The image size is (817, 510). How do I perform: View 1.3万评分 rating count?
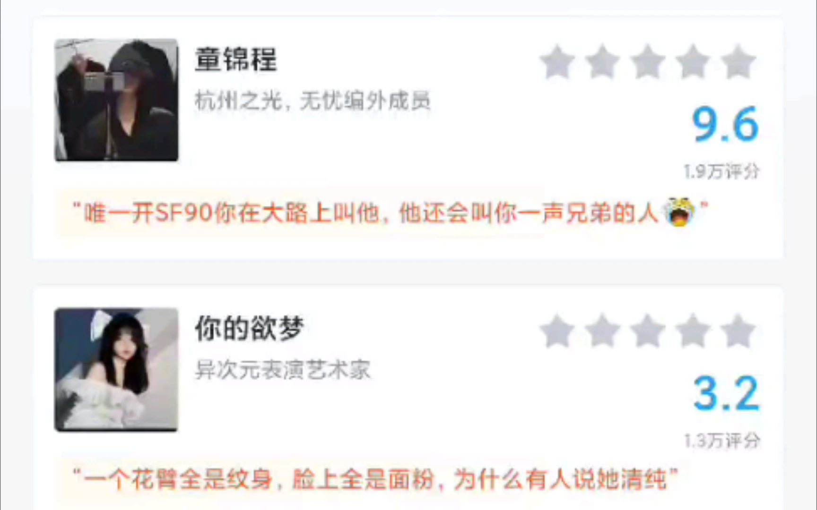click(722, 441)
